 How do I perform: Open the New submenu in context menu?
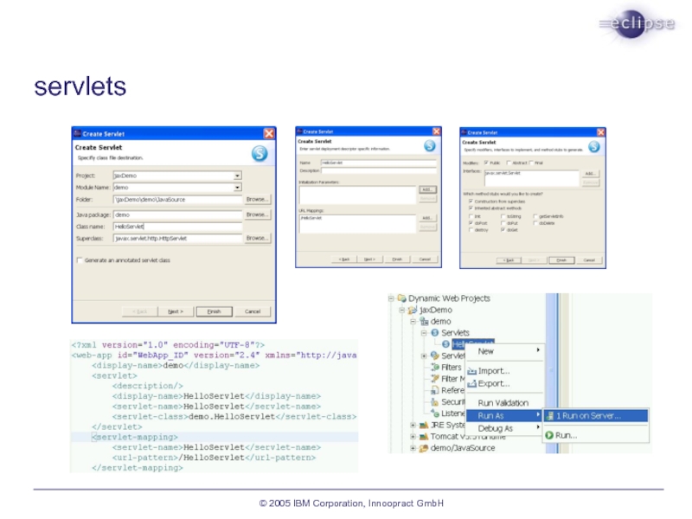pos(504,351)
